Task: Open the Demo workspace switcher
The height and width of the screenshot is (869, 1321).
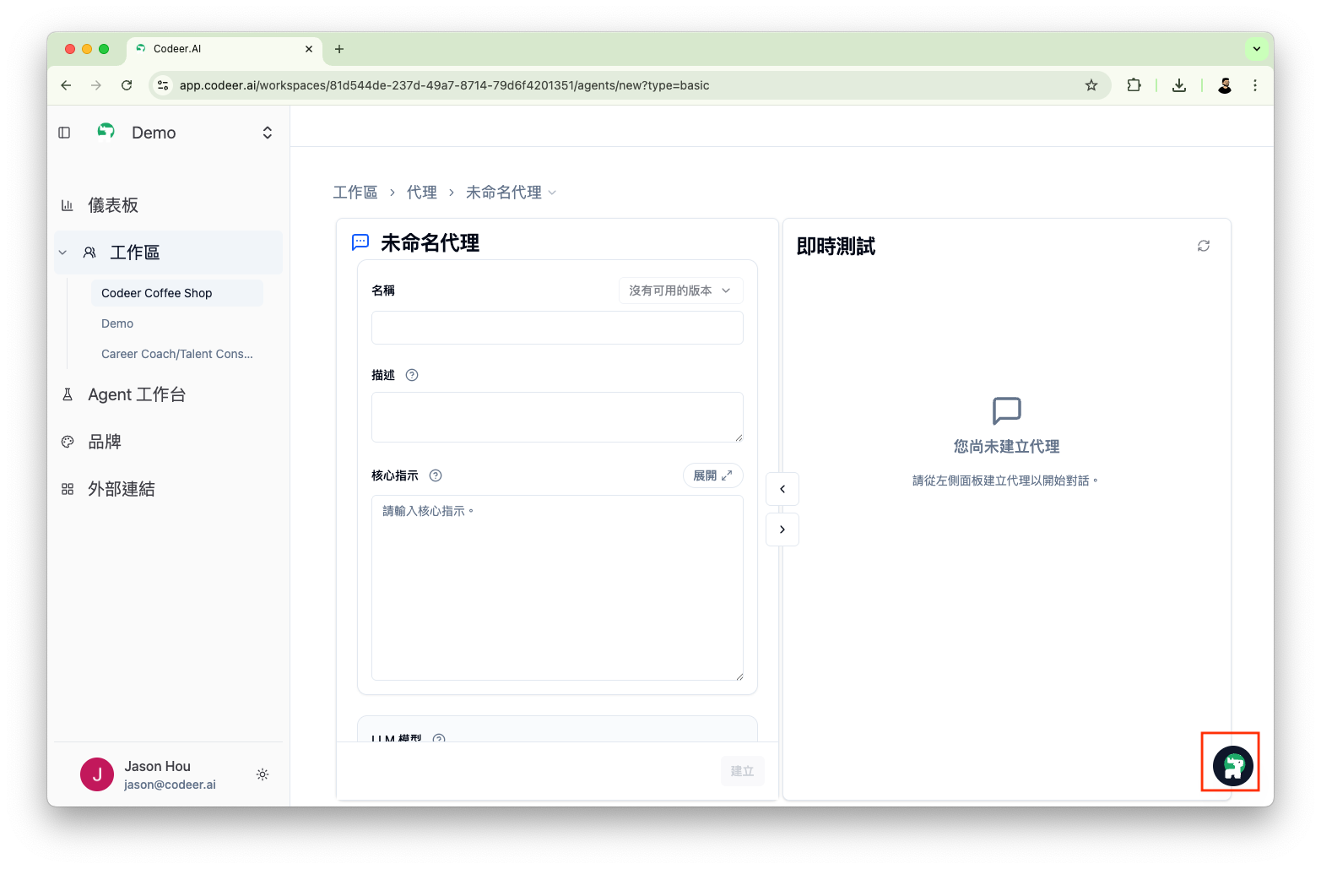Action: coord(267,133)
